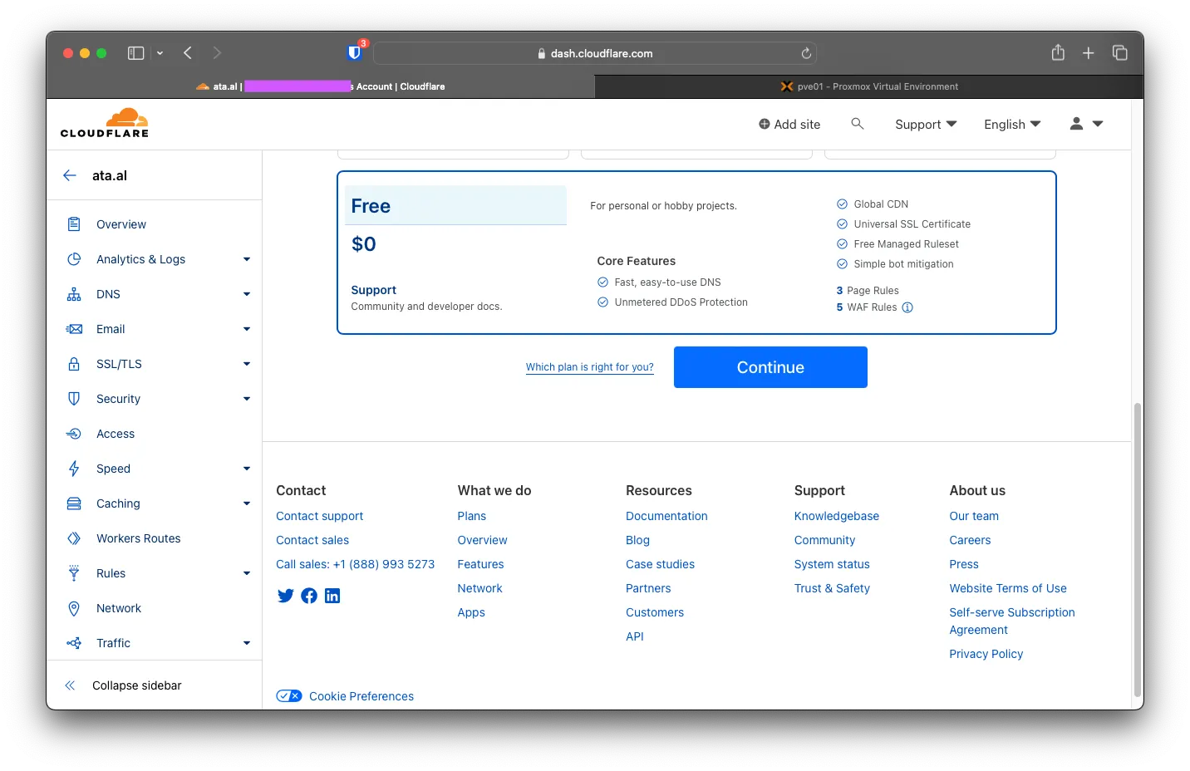This screenshot has width=1190, height=771.
Task: Click the Continue button
Action: [x=770, y=367]
